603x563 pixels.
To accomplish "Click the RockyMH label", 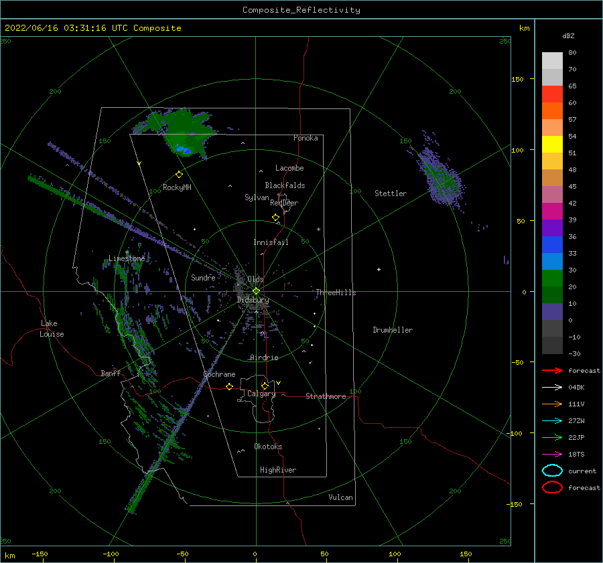I will 177,187.
